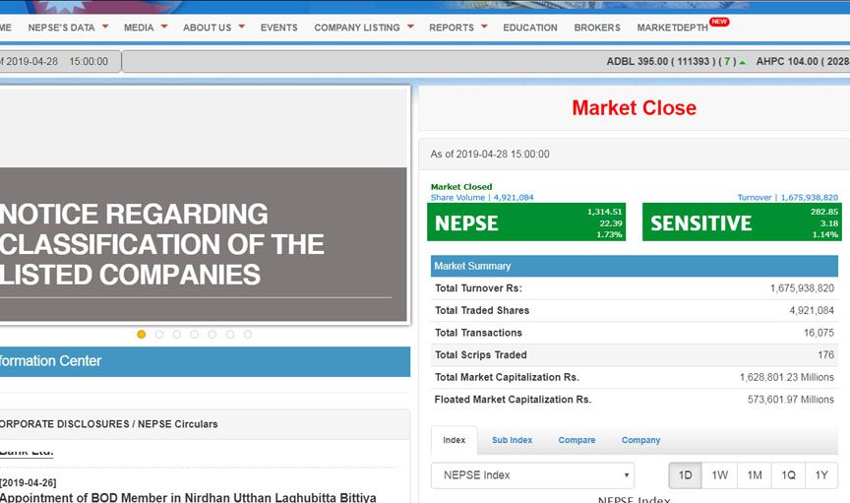Switch to the Compare tab
This screenshot has height=503, width=850.
pos(577,440)
